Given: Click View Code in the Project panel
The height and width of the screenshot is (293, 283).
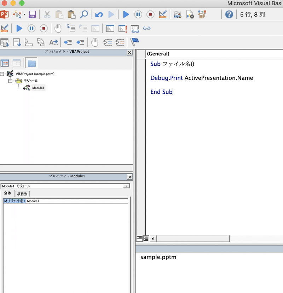Looking at the screenshot, I should pos(5,63).
